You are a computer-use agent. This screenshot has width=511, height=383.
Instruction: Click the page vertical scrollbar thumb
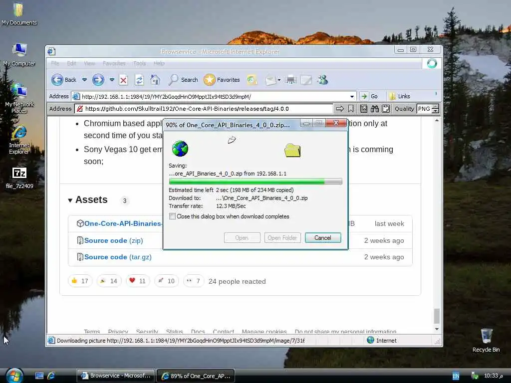(x=437, y=316)
